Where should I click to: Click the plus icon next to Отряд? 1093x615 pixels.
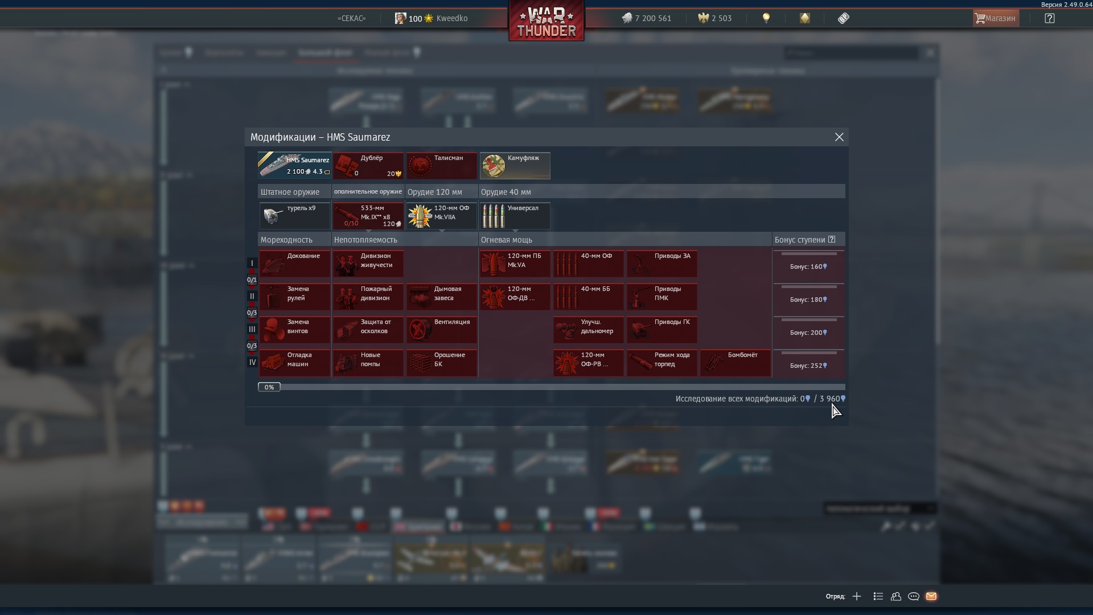point(857,596)
